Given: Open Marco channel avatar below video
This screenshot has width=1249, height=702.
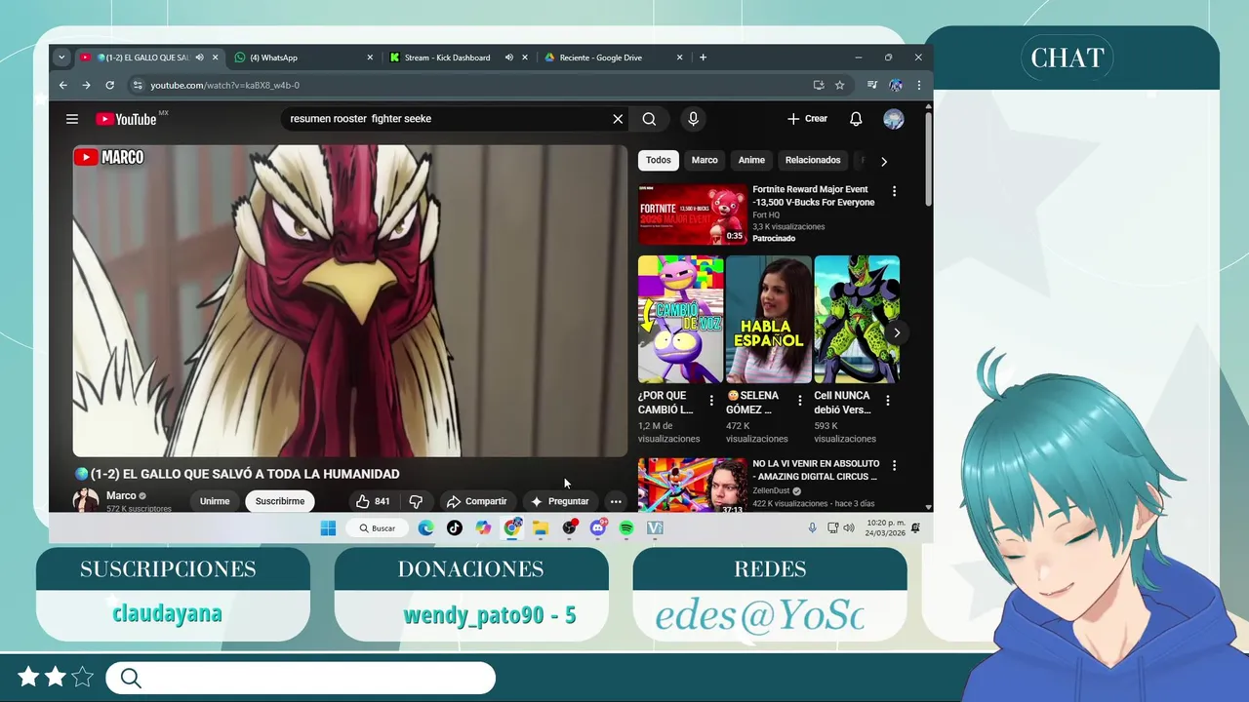Looking at the screenshot, I should click(86, 501).
